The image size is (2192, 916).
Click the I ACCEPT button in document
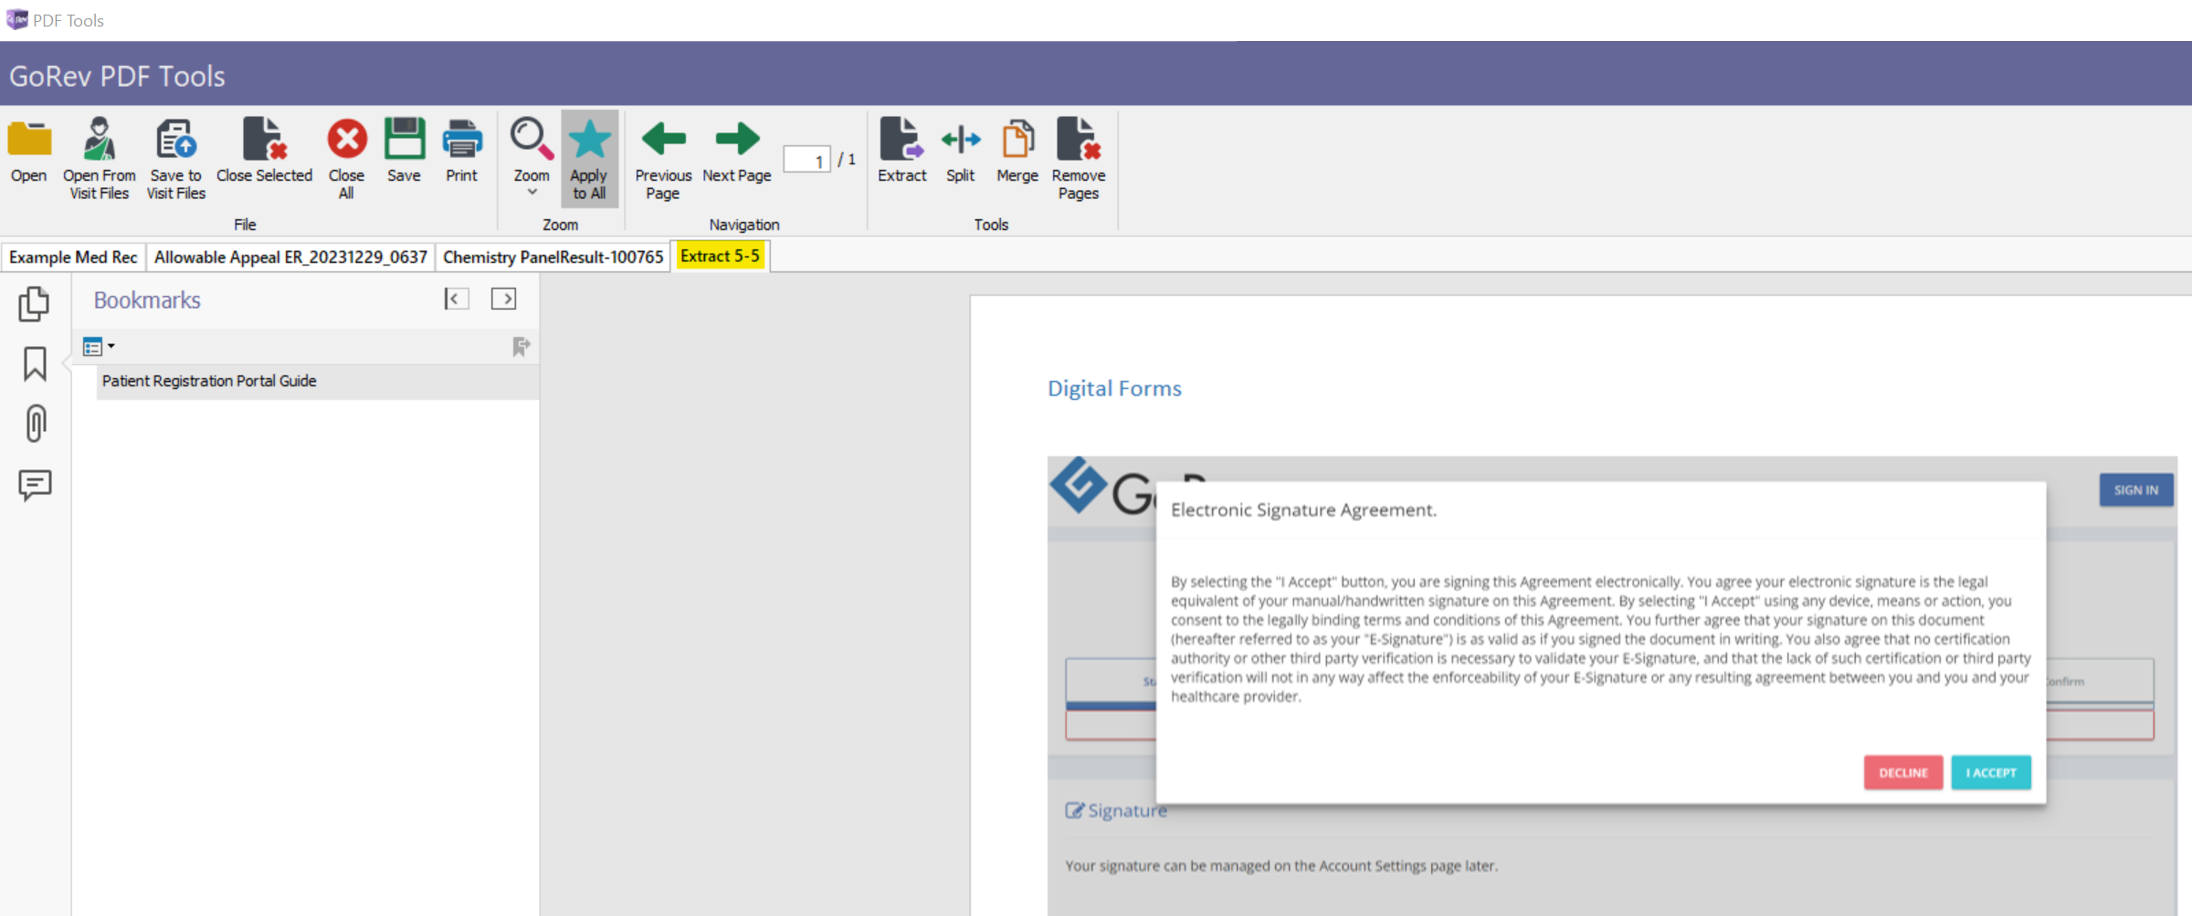tap(1991, 773)
